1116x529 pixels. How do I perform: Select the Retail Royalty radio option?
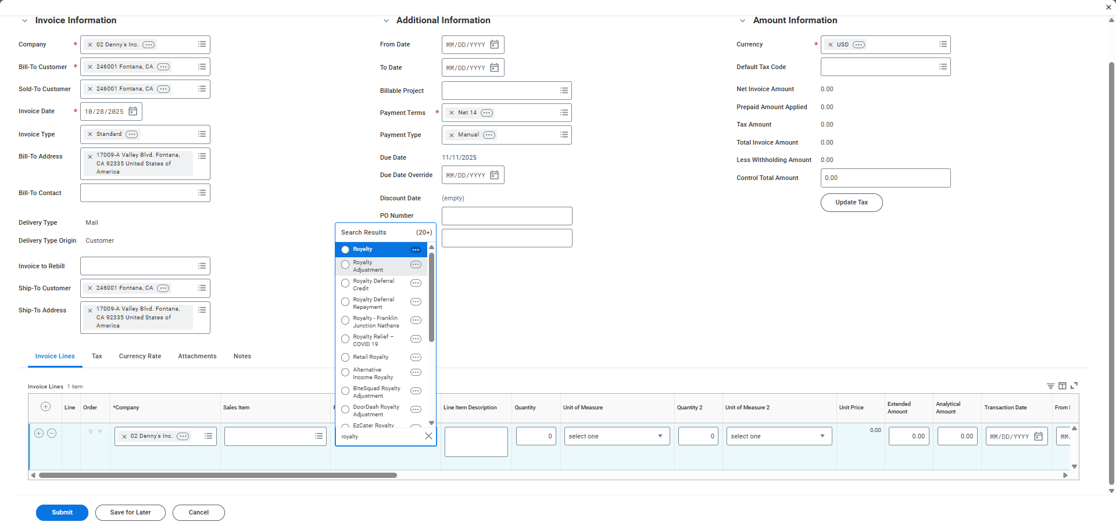(x=345, y=357)
